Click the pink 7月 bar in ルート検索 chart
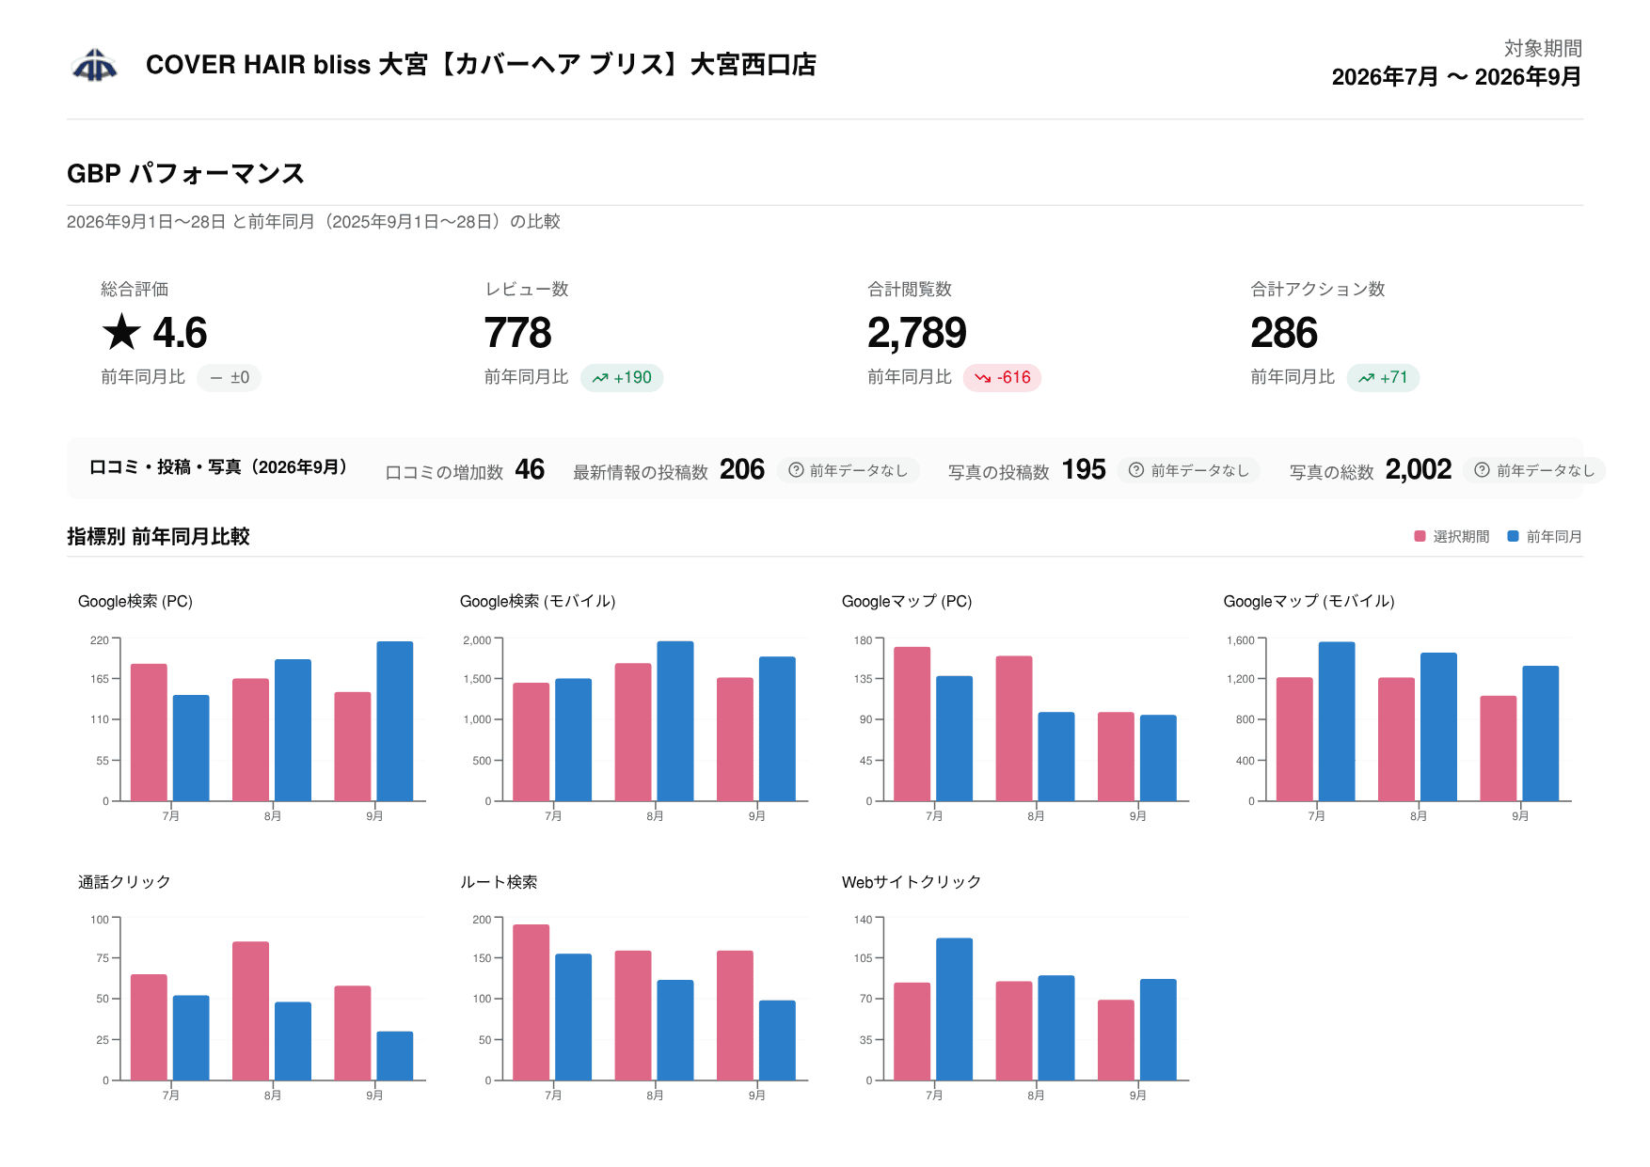 (531, 1002)
